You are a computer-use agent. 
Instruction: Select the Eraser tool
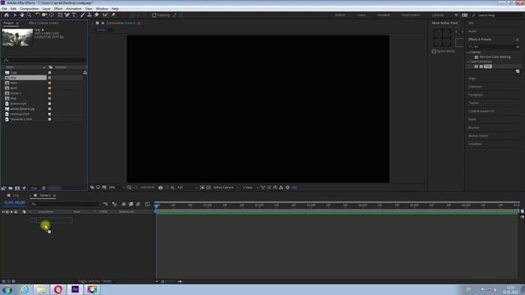[x=97, y=15]
